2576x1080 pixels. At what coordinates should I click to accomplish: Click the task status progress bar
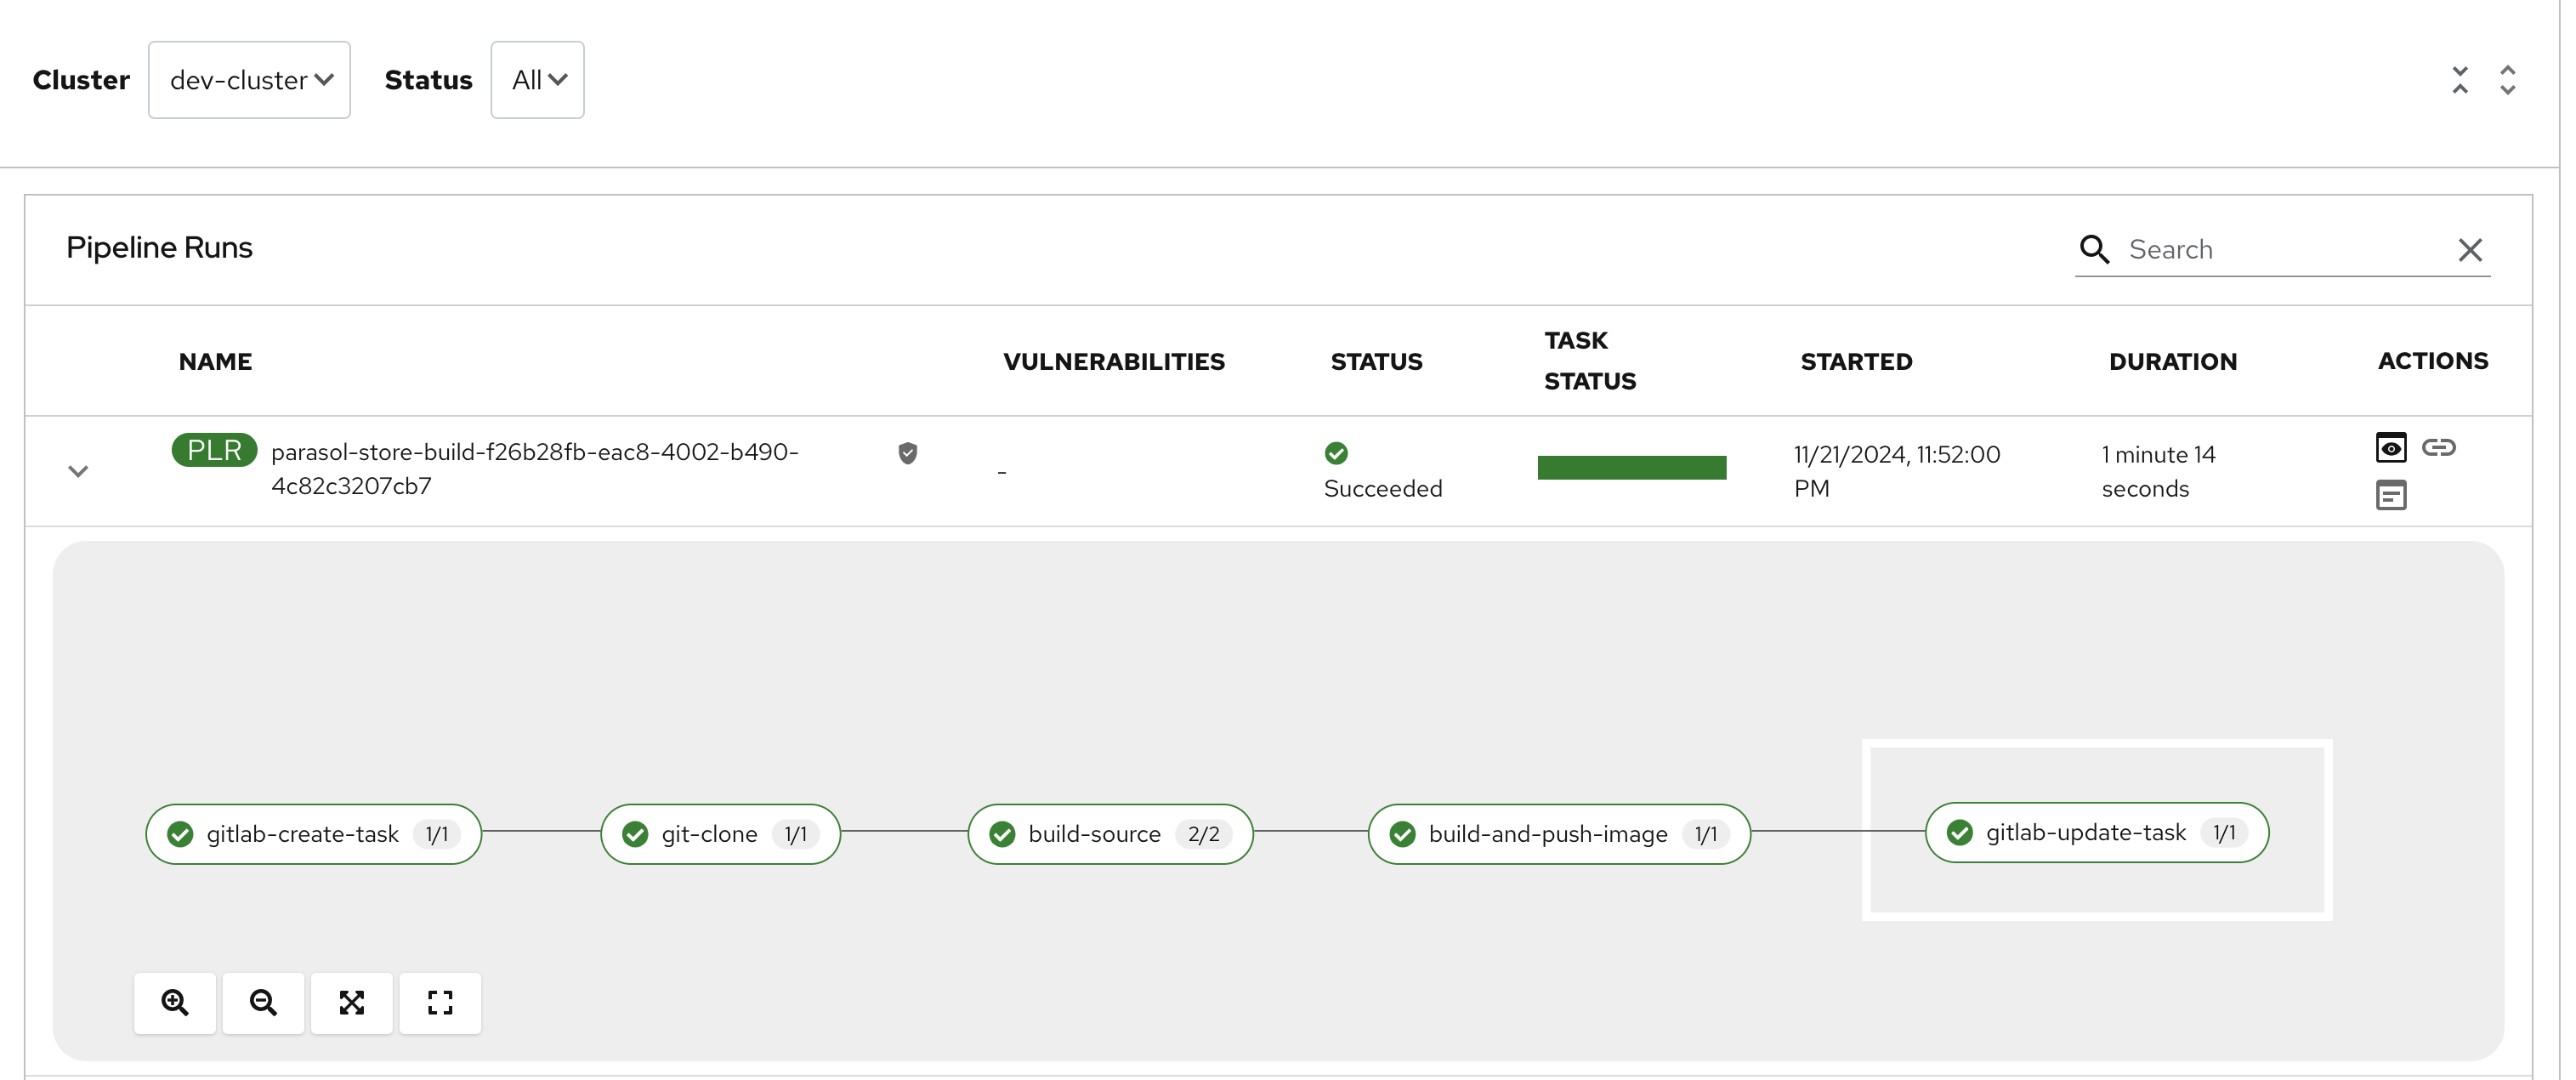(x=1630, y=469)
